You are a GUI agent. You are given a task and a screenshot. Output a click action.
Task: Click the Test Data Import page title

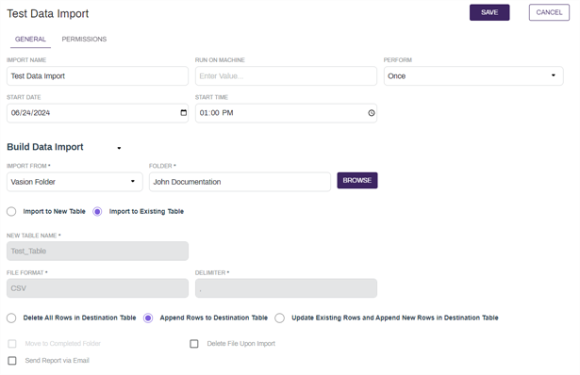tap(48, 14)
